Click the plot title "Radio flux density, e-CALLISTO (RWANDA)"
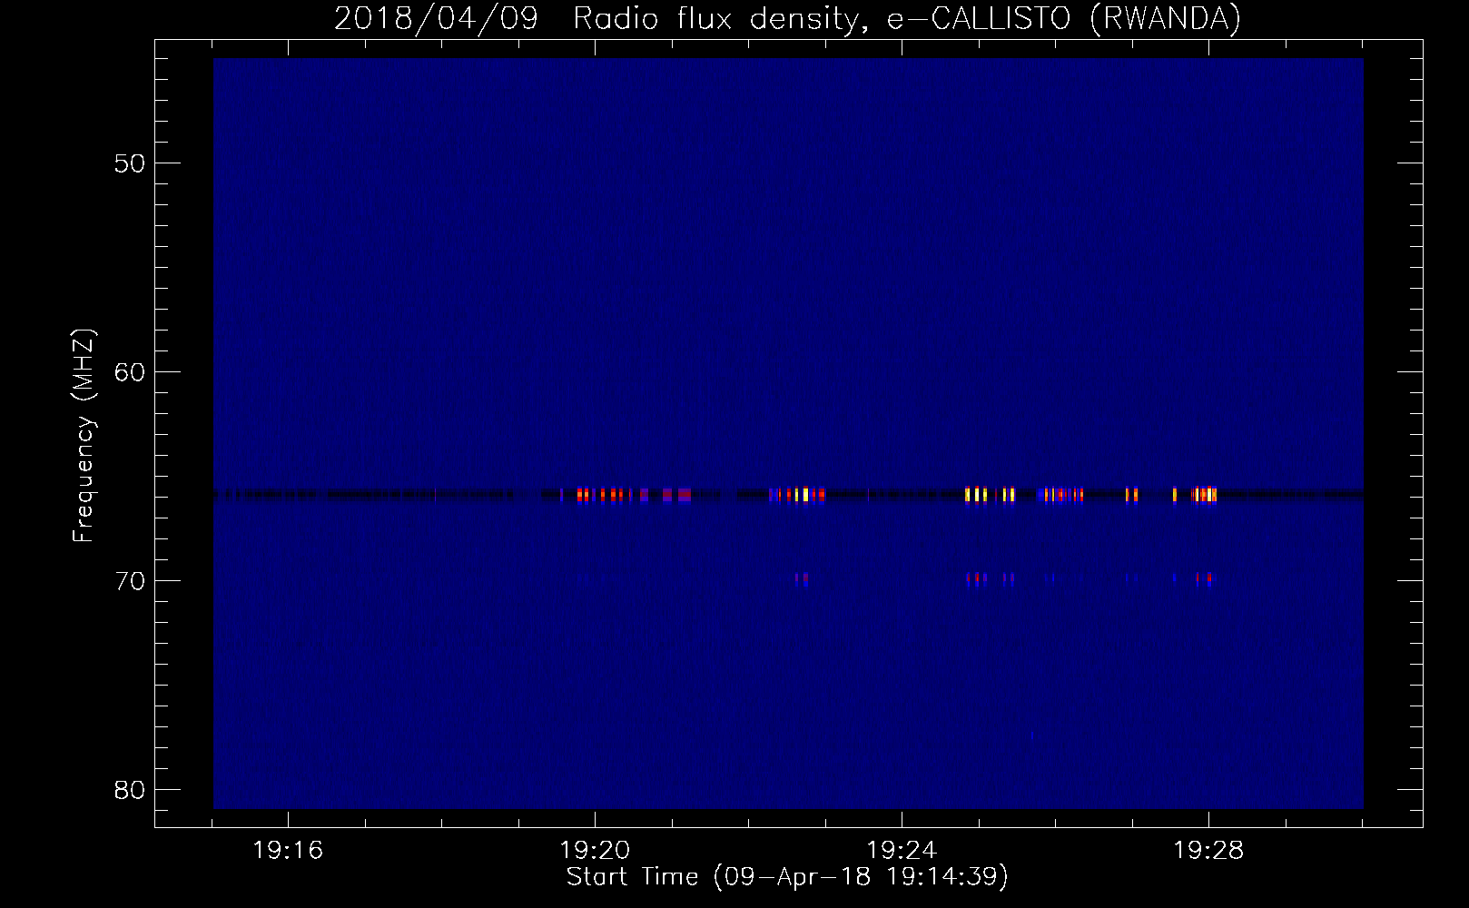 907,19
